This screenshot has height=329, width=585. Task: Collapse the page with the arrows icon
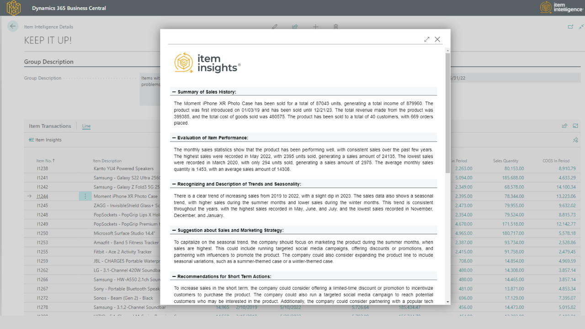581,27
